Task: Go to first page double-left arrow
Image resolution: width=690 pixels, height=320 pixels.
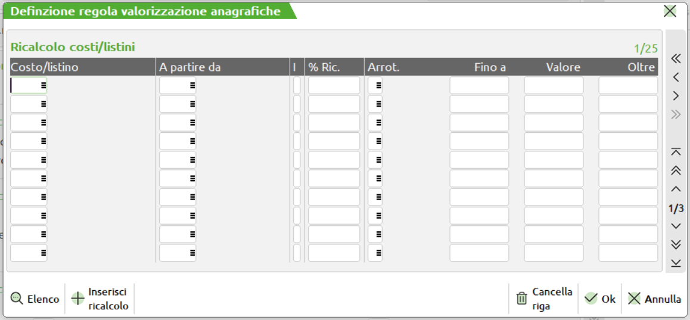Action: tap(675, 58)
